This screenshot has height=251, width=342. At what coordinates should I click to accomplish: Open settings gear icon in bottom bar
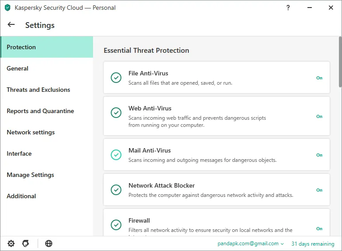[11, 243]
